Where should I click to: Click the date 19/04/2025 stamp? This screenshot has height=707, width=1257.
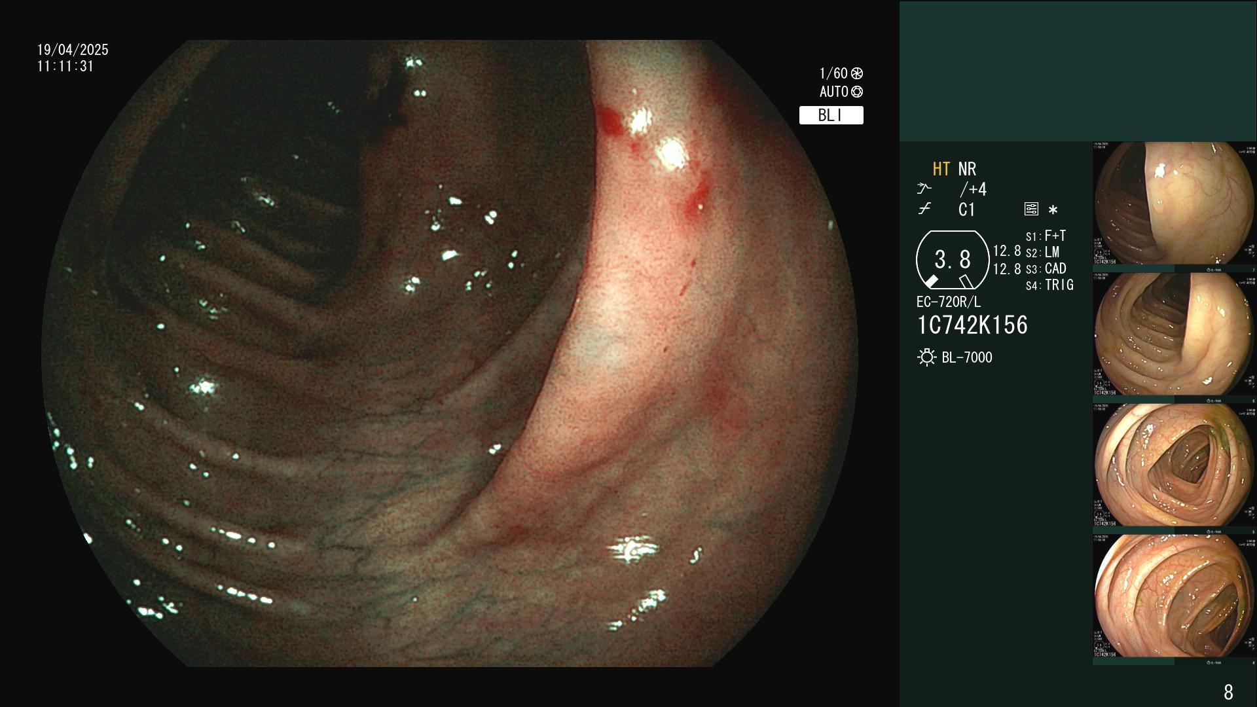pos(73,50)
